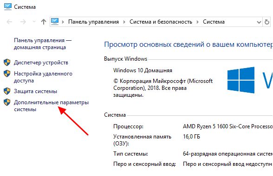
Task: Select the 64-разрядная операционная система value
Action: click(227, 154)
